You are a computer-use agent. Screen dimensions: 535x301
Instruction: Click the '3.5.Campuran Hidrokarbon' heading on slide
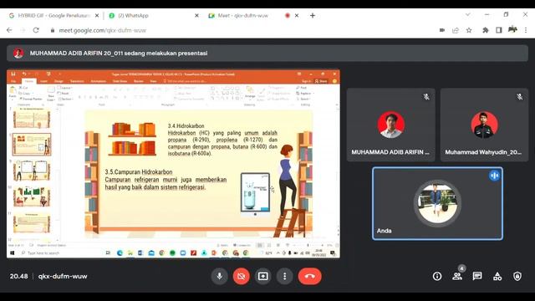[x=139, y=172]
